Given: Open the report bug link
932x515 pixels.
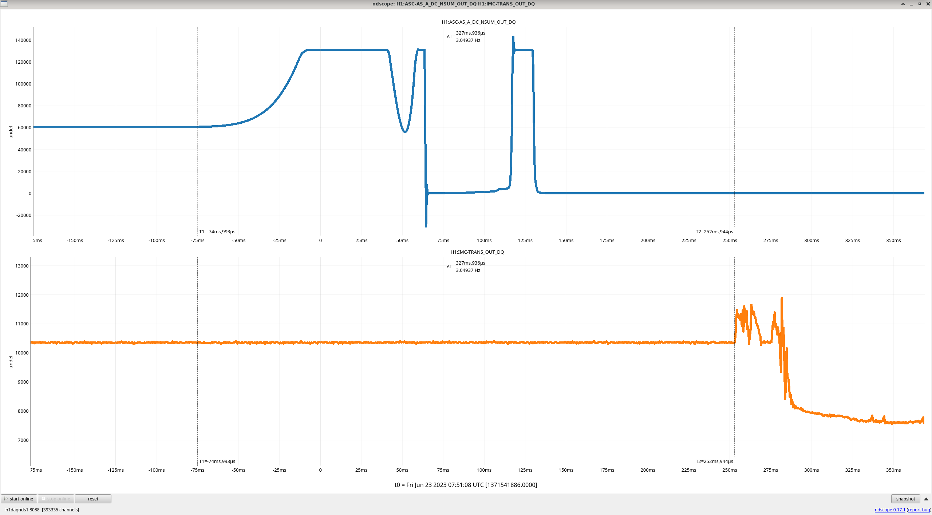Looking at the screenshot, I should click(x=919, y=510).
